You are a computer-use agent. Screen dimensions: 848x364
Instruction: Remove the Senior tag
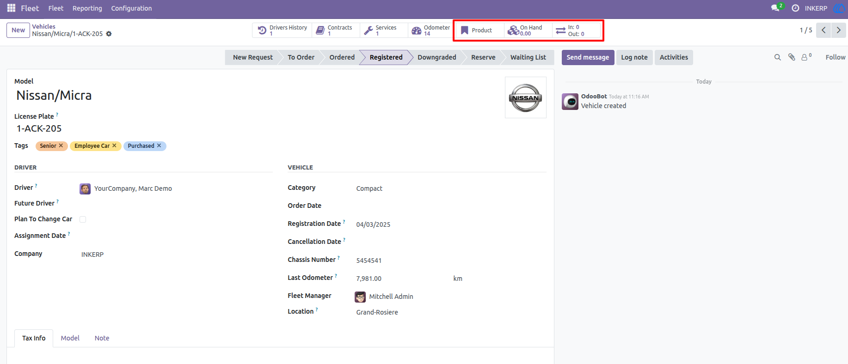pyautogui.click(x=61, y=146)
